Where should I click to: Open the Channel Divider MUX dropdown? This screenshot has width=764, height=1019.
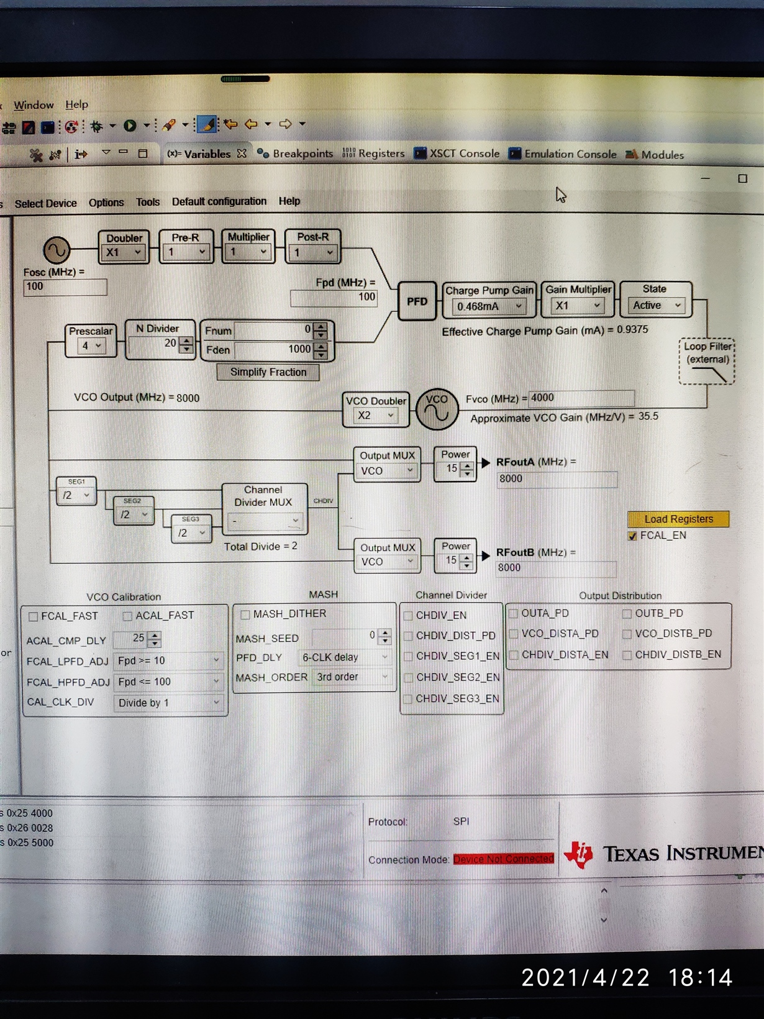[265, 521]
